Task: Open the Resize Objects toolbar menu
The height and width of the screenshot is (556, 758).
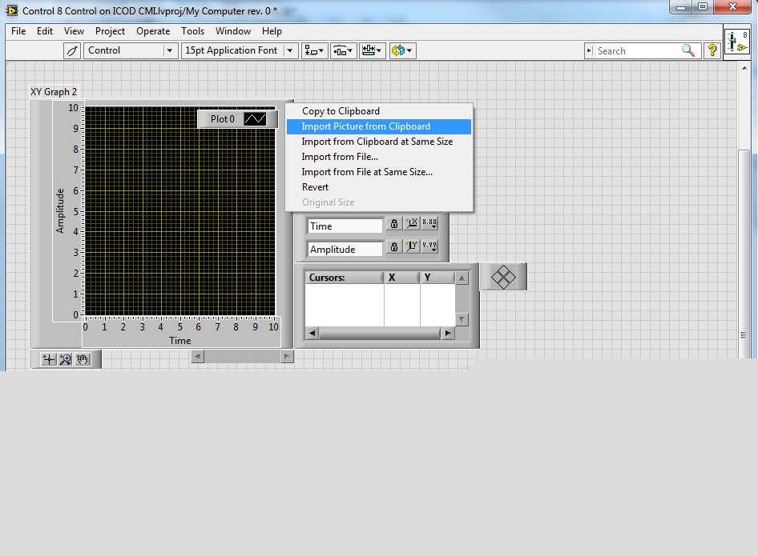Action: [x=372, y=50]
